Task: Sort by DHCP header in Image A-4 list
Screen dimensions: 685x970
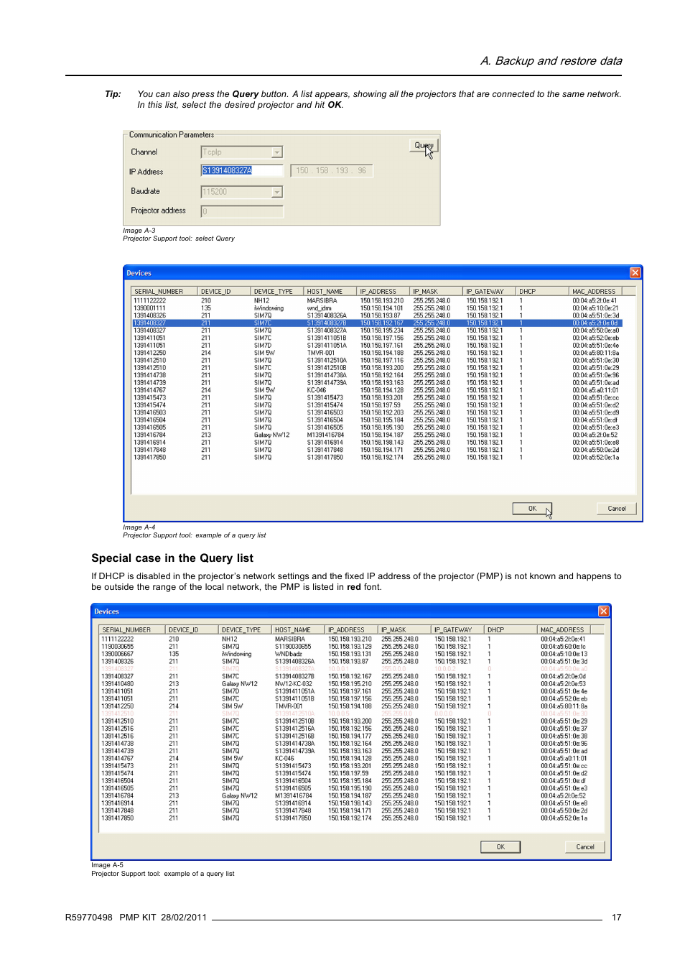Action: tap(543, 292)
